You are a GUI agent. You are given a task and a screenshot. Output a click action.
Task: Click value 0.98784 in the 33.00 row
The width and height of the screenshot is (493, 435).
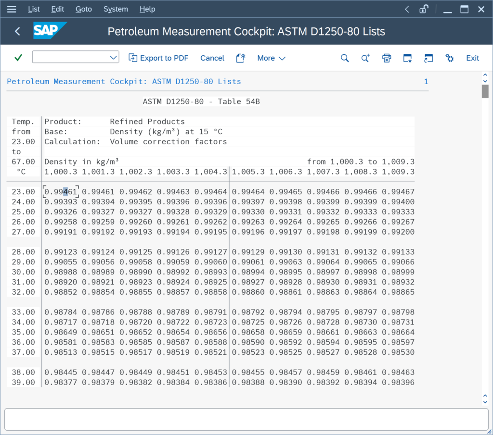coord(61,312)
